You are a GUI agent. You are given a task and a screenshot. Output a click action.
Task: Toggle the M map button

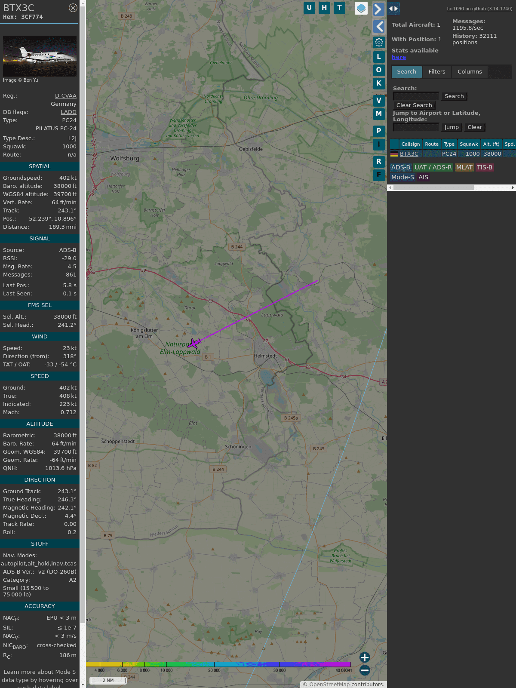[x=379, y=114]
